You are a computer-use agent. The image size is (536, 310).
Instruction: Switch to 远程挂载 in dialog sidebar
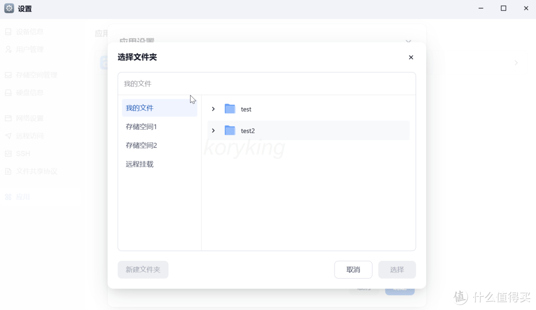click(x=139, y=164)
